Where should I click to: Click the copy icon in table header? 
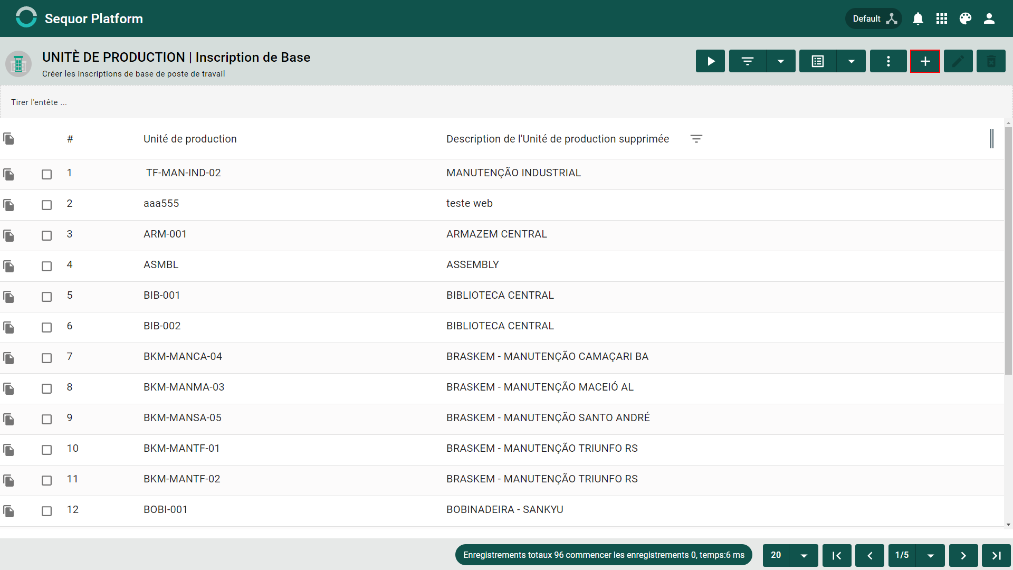[x=8, y=139]
